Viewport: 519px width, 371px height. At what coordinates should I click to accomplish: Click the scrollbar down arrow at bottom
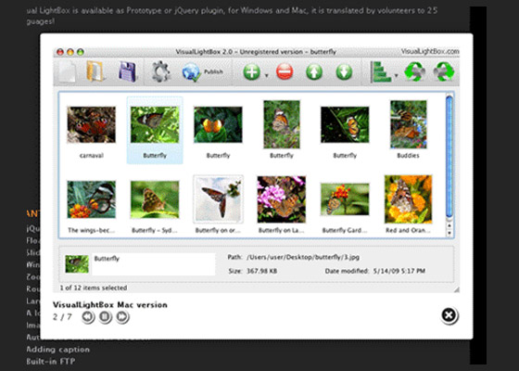tap(449, 233)
